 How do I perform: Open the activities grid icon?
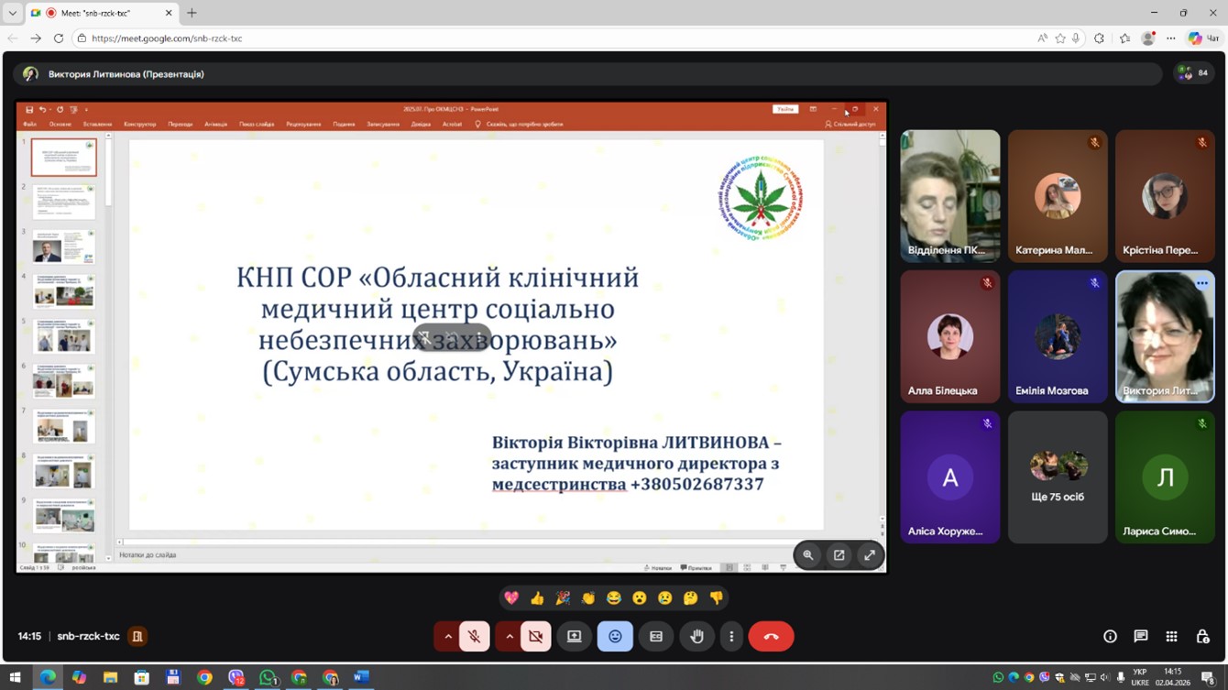point(1171,637)
